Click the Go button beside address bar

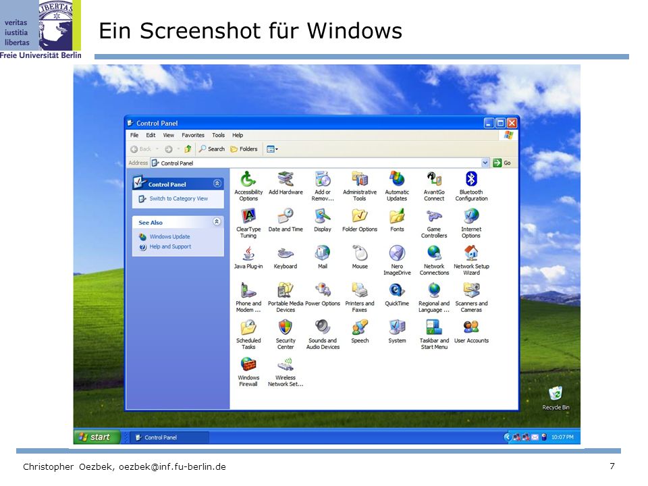(x=502, y=163)
